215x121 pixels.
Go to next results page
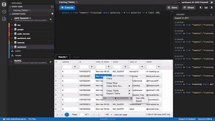(x=94, y=115)
